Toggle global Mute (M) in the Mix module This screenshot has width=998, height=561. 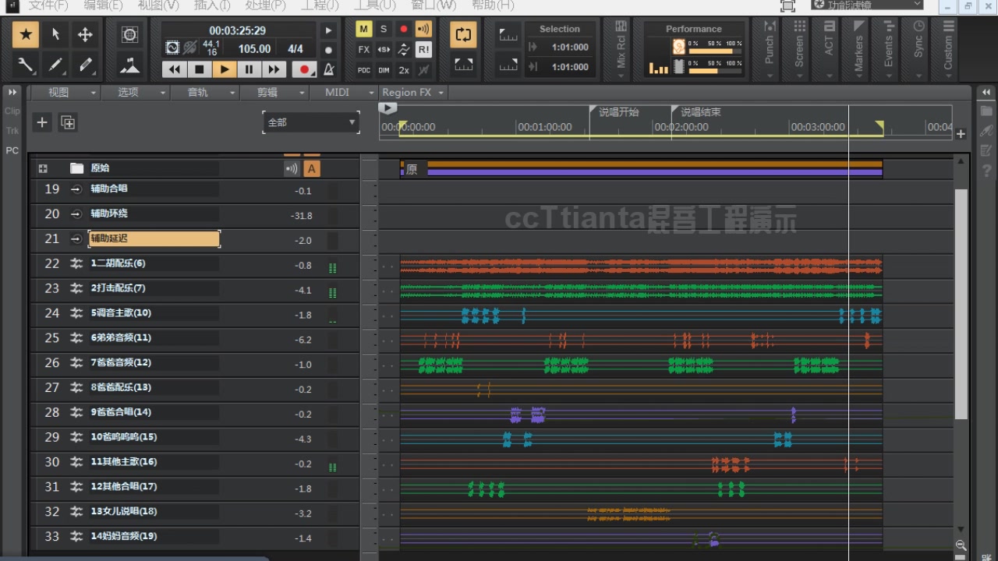tap(364, 29)
